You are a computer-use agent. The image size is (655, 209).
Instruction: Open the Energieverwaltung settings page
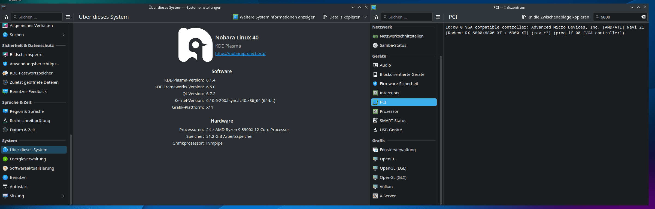click(28, 159)
